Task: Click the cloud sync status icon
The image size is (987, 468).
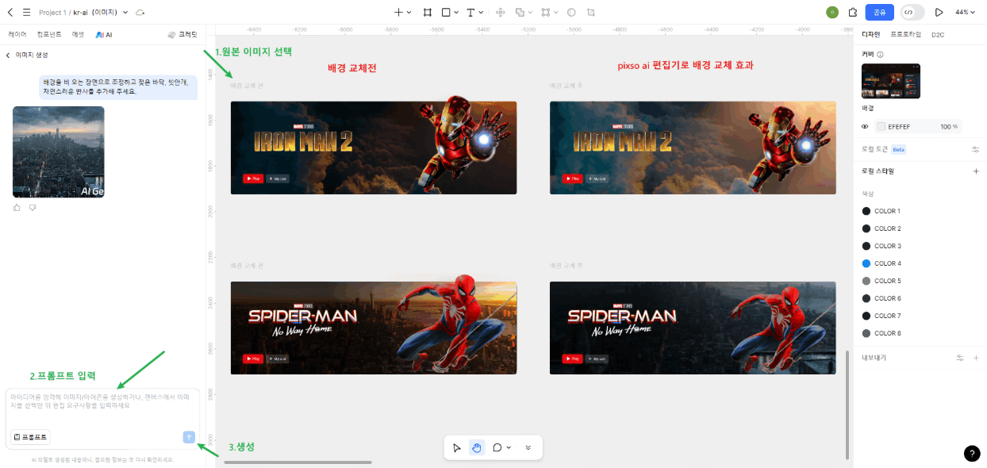Action: [140, 13]
